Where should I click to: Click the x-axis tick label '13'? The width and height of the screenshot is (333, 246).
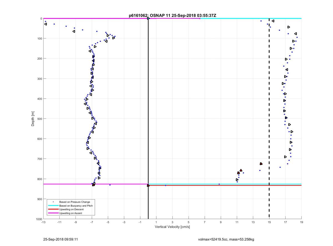click(x=253, y=222)
